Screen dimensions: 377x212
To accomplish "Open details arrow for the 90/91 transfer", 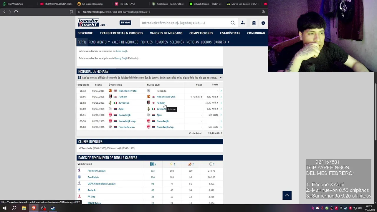I will coord(221,115).
